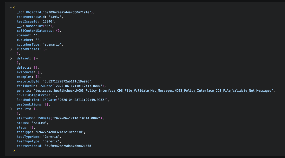Click the lastModified ISODate value
Image resolution: width=285 pixels, height=158 pixels.
tap(74, 100)
